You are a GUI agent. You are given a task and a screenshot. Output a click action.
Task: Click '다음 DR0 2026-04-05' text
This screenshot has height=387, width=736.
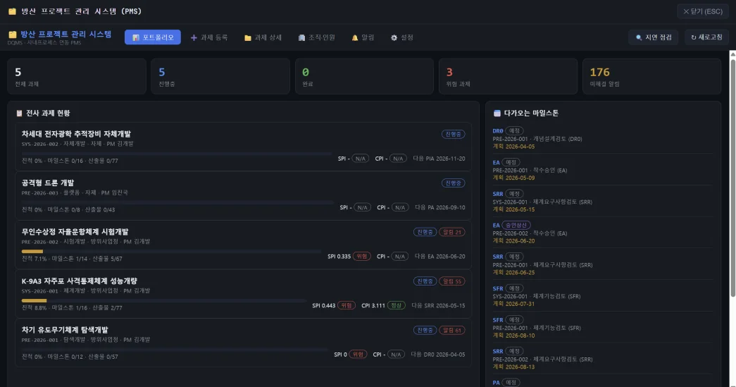[x=438, y=355]
